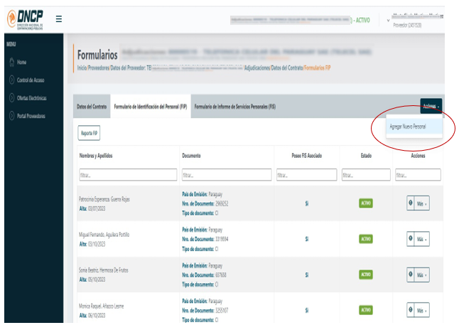Focus the Documento filter field
This screenshot has width=459, height=330.
(x=227, y=175)
